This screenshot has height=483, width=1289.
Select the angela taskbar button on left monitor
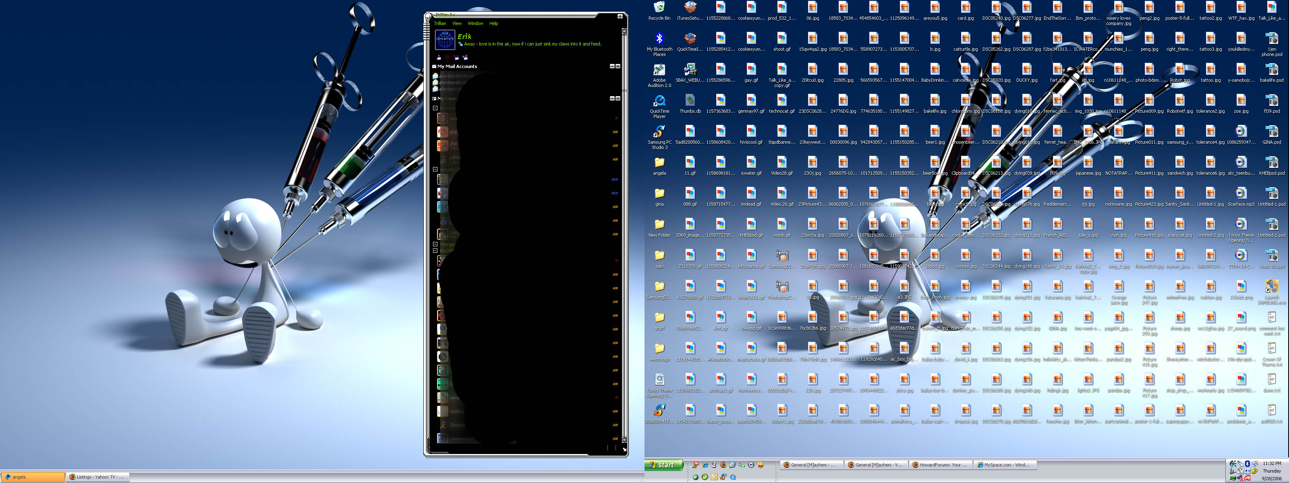(x=33, y=477)
